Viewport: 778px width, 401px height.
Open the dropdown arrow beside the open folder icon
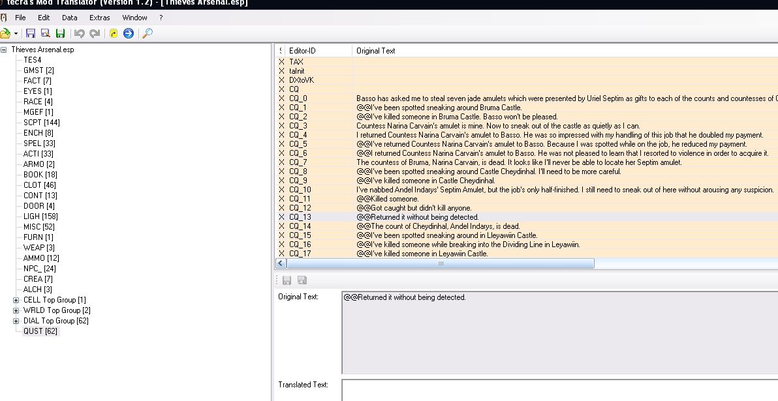click(x=16, y=34)
